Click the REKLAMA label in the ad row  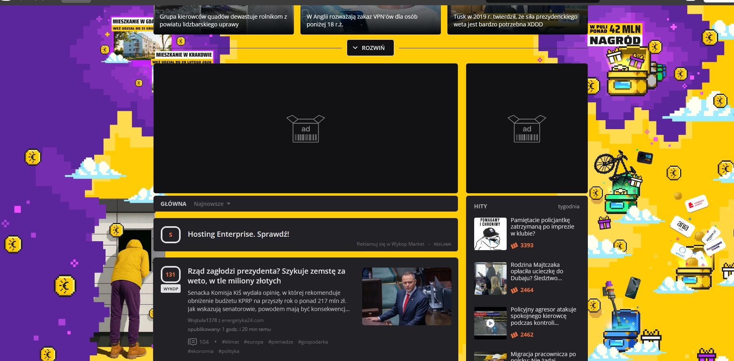(x=443, y=244)
